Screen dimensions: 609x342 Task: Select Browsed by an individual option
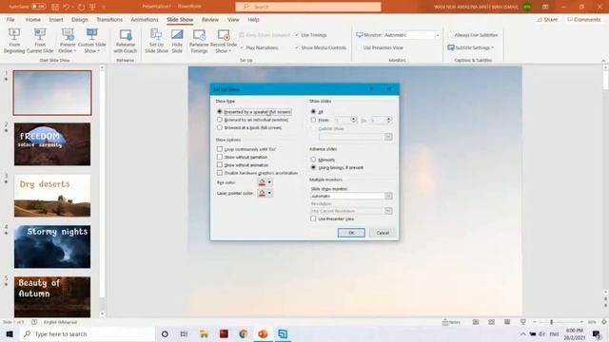click(220, 120)
